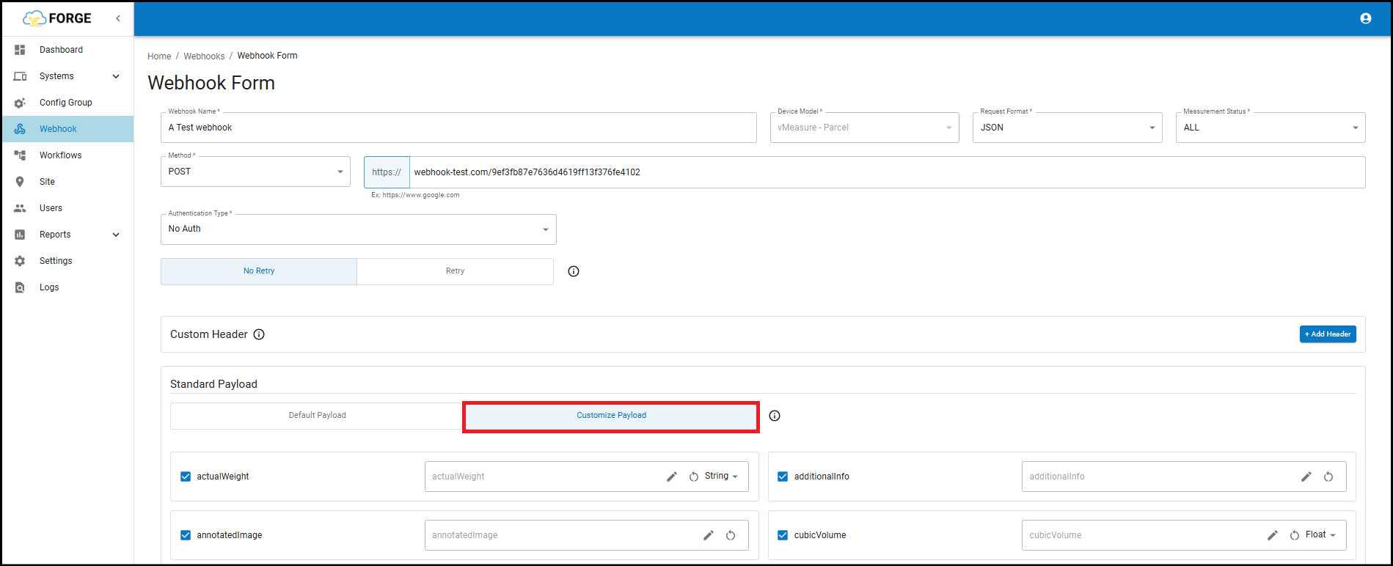
Task: Reset the additionalInfo field name
Action: click(x=1328, y=477)
